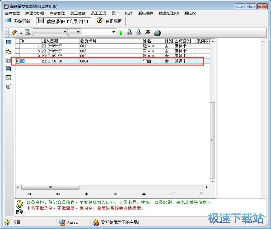This screenshot has height=229, width=271.
Task: Click the 性别 column header
Action: point(169,41)
